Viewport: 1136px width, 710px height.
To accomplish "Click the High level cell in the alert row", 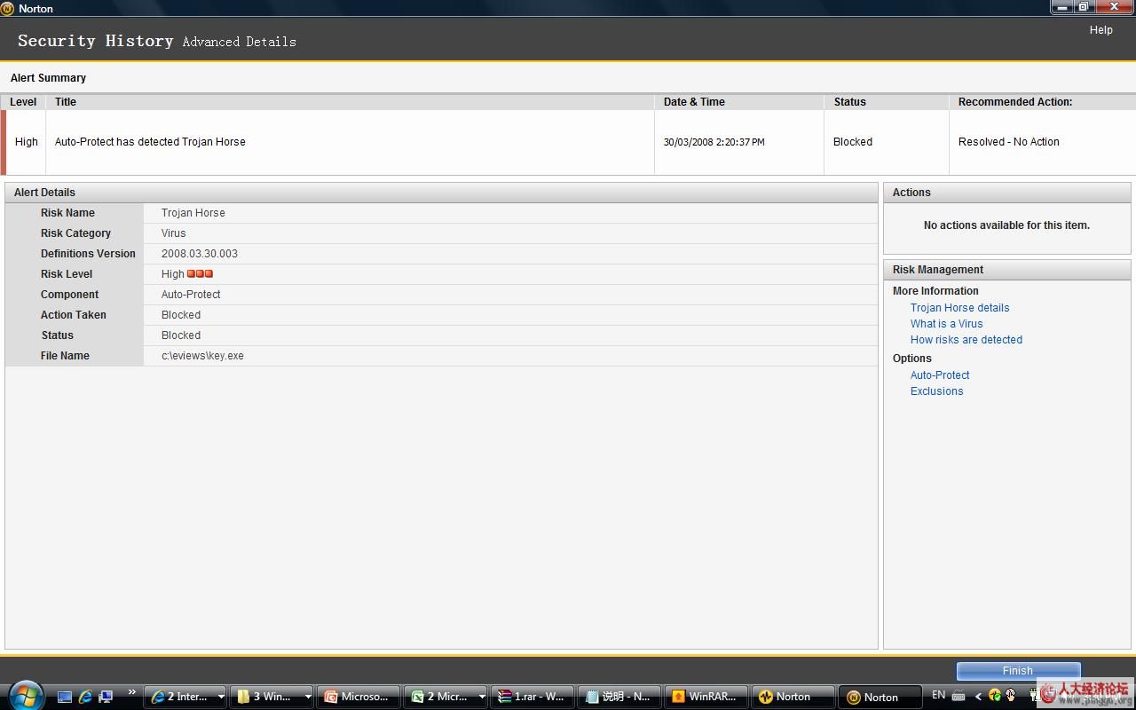I will pos(27,142).
